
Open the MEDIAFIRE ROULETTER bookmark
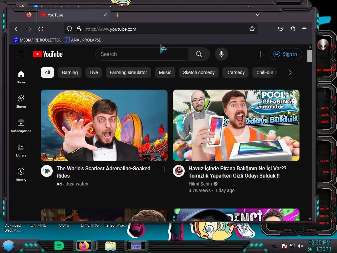click(x=37, y=40)
